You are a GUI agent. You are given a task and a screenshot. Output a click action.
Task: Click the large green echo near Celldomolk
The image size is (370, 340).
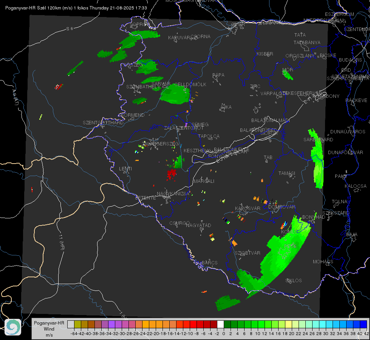click(x=175, y=94)
